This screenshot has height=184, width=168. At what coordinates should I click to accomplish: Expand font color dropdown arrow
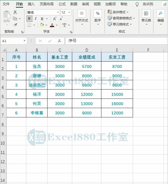click(57, 25)
